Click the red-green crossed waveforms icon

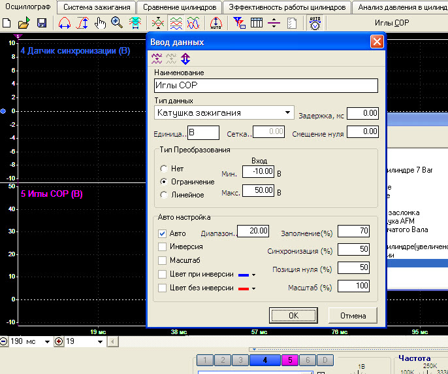pos(158,23)
